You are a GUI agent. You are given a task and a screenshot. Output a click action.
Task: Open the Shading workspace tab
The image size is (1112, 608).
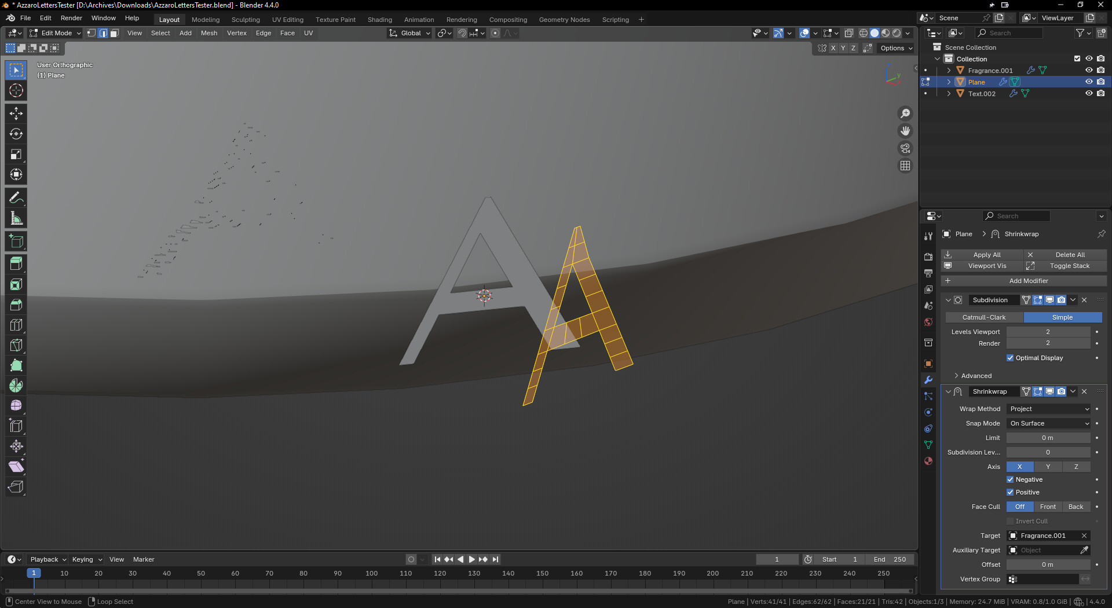[380, 20]
